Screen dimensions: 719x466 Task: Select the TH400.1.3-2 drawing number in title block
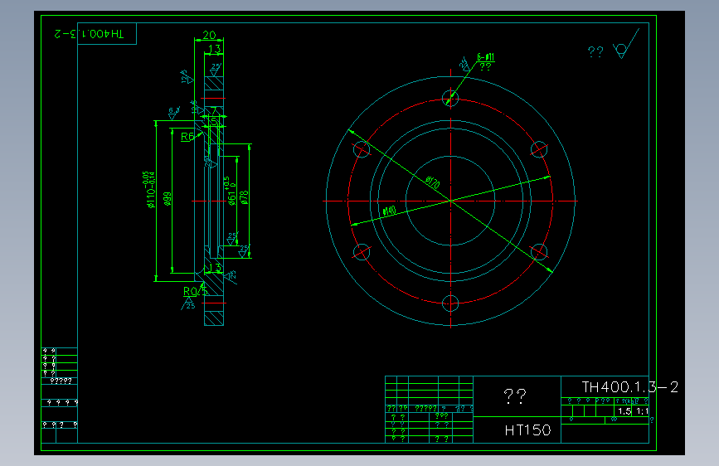pos(629,387)
